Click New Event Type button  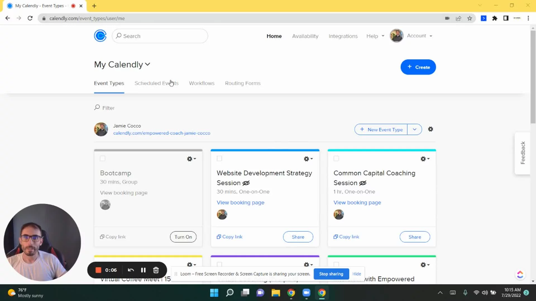point(381,130)
